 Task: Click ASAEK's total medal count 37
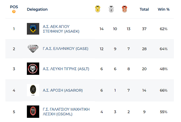(144, 29)
